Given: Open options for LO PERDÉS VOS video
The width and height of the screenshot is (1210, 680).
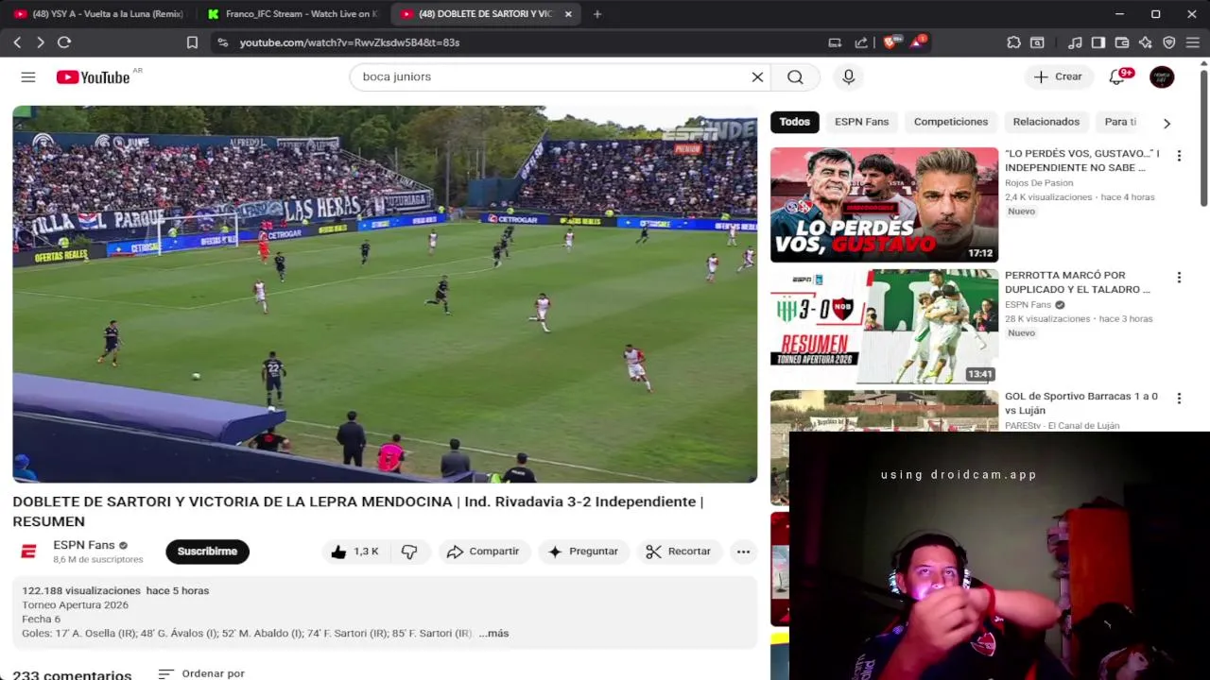Looking at the screenshot, I should click(1179, 156).
